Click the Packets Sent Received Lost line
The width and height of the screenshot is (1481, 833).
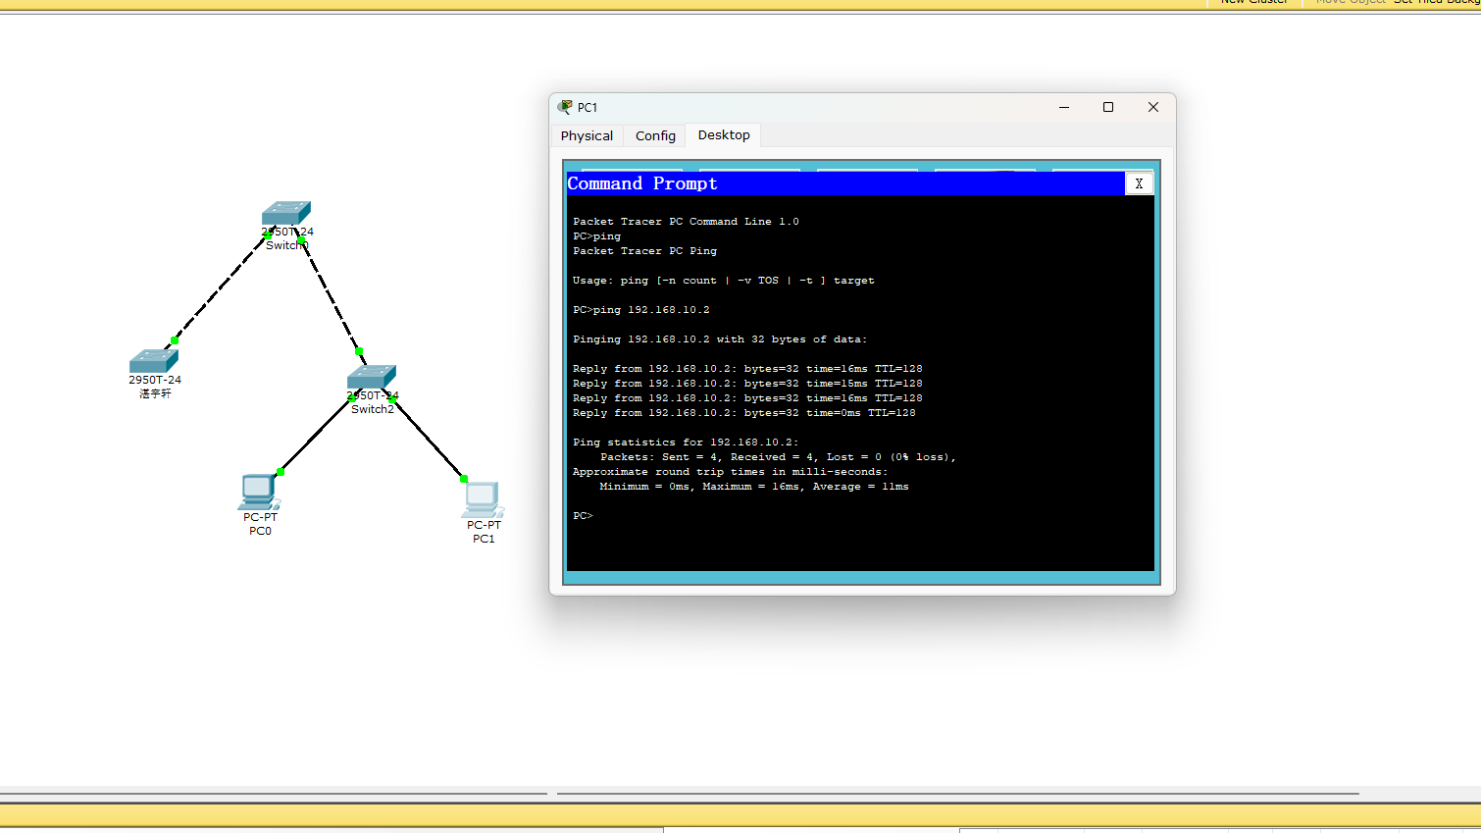coord(778,457)
